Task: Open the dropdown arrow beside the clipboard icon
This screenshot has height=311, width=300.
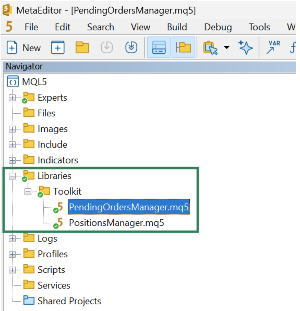Action: click(x=226, y=47)
